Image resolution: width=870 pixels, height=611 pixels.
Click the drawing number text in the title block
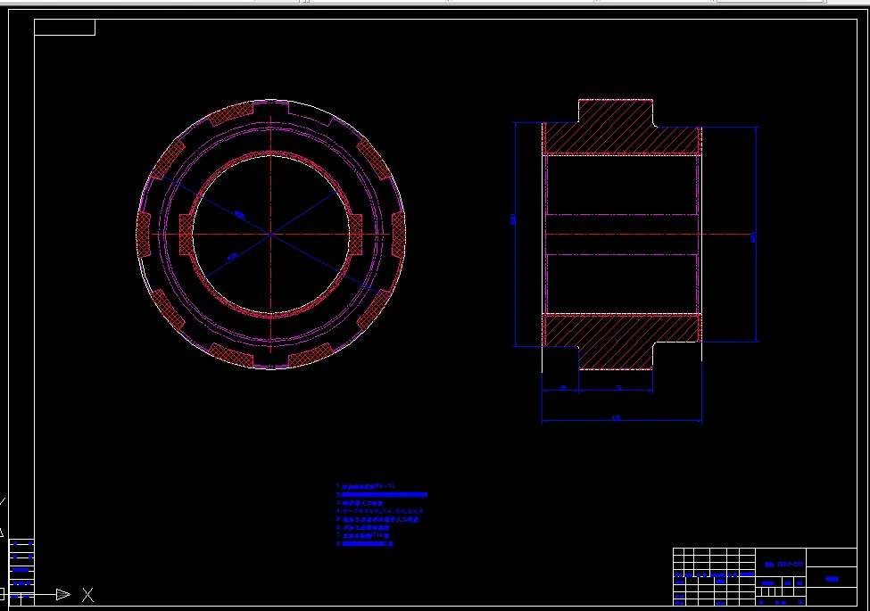pyautogui.click(x=783, y=565)
